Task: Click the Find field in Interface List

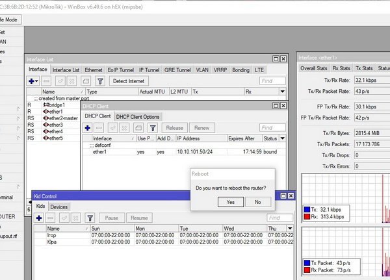Action: [x=272, y=81]
